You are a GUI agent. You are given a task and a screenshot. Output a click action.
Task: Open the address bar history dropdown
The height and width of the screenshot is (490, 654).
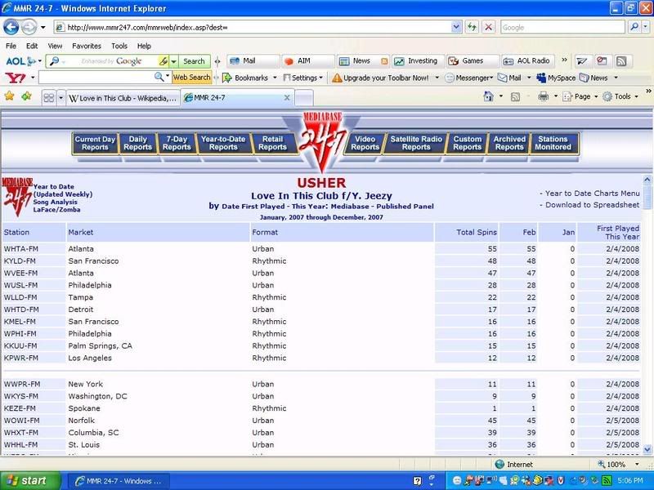click(456, 28)
